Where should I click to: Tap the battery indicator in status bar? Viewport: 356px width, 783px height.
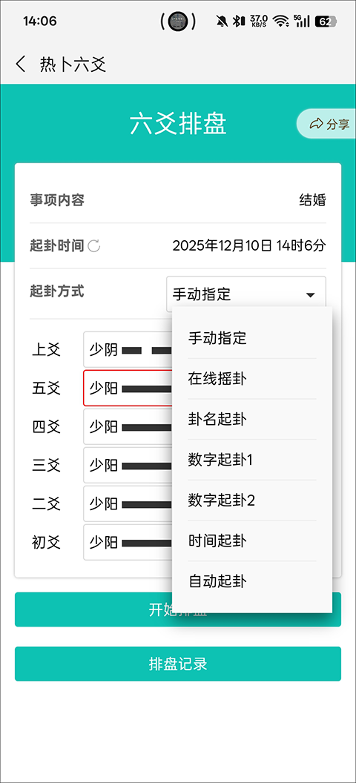326,21
